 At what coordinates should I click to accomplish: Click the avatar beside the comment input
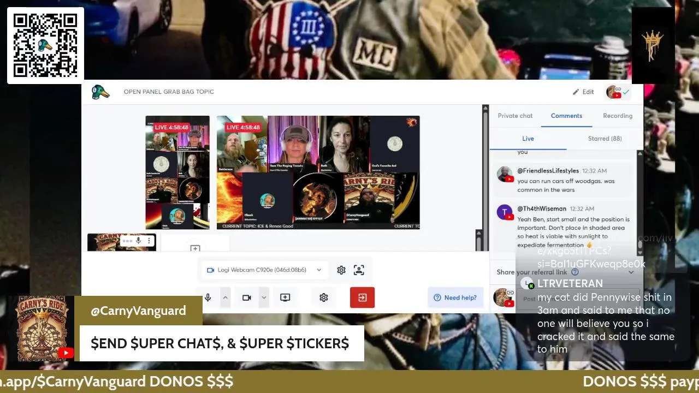(x=503, y=297)
